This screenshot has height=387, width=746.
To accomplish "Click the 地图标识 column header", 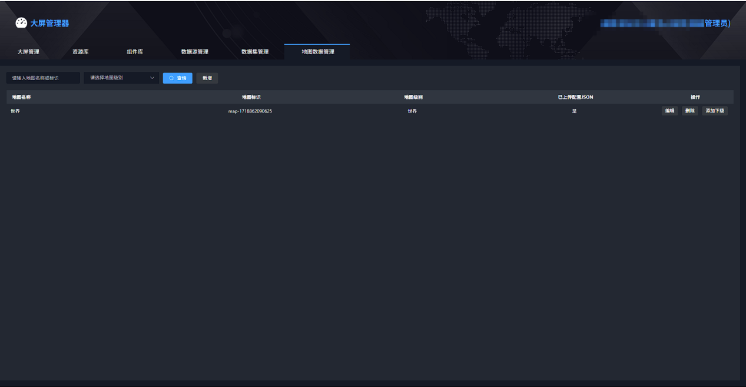I will 251,97.
